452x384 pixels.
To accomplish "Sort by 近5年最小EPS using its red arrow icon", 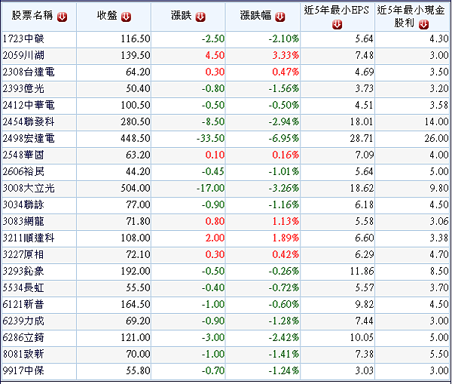I will (337, 25).
